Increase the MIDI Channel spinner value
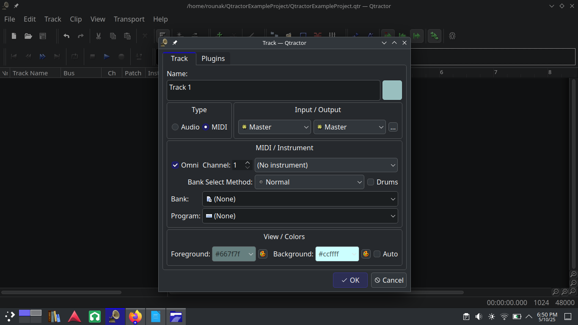This screenshot has width=578, height=325. click(x=248, y=162)
